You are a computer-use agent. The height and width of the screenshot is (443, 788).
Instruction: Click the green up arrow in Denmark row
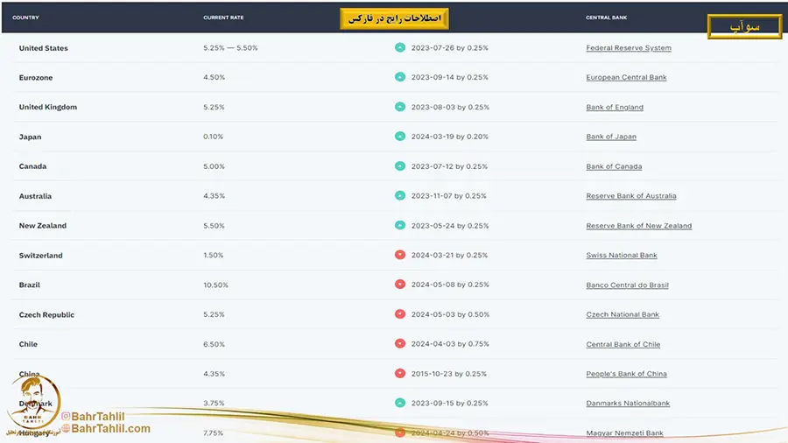(400, 403)
